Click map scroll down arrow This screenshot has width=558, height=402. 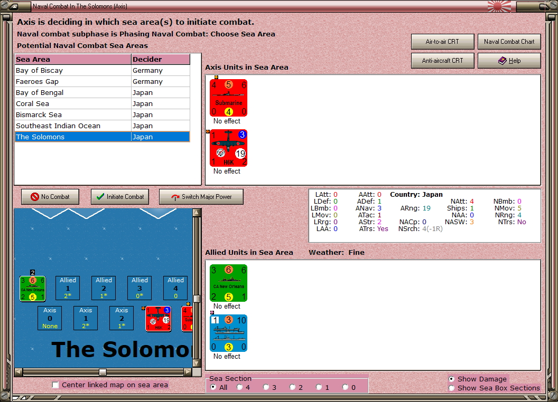tap(197, 363)
